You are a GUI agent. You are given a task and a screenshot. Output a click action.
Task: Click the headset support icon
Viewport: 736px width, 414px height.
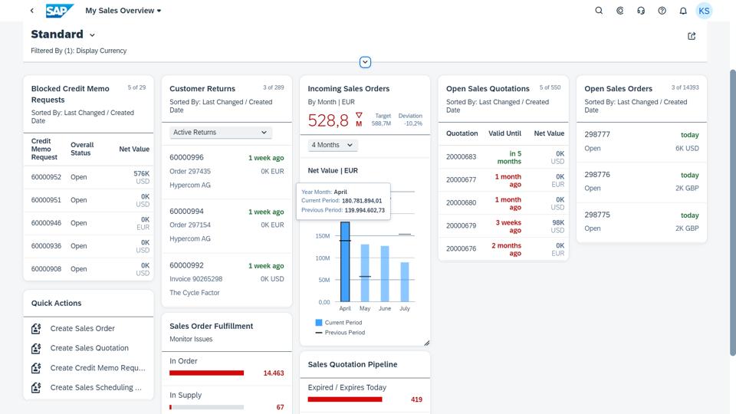[641, 10]
